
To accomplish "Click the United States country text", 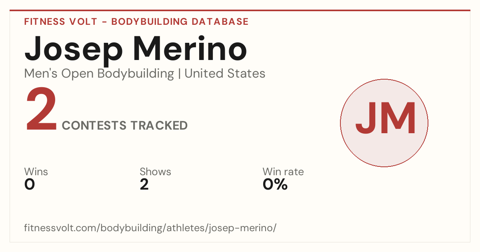I will [225, 74].
